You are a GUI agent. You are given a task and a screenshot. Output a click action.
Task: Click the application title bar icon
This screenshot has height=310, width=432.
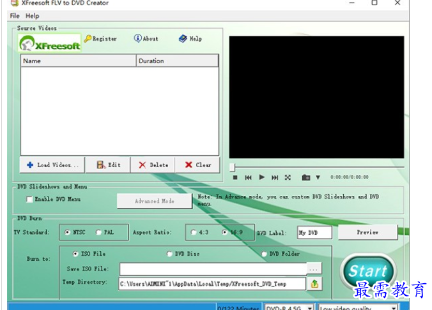point(15,3)
